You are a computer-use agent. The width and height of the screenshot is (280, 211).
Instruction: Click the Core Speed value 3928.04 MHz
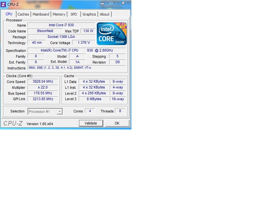43,81
